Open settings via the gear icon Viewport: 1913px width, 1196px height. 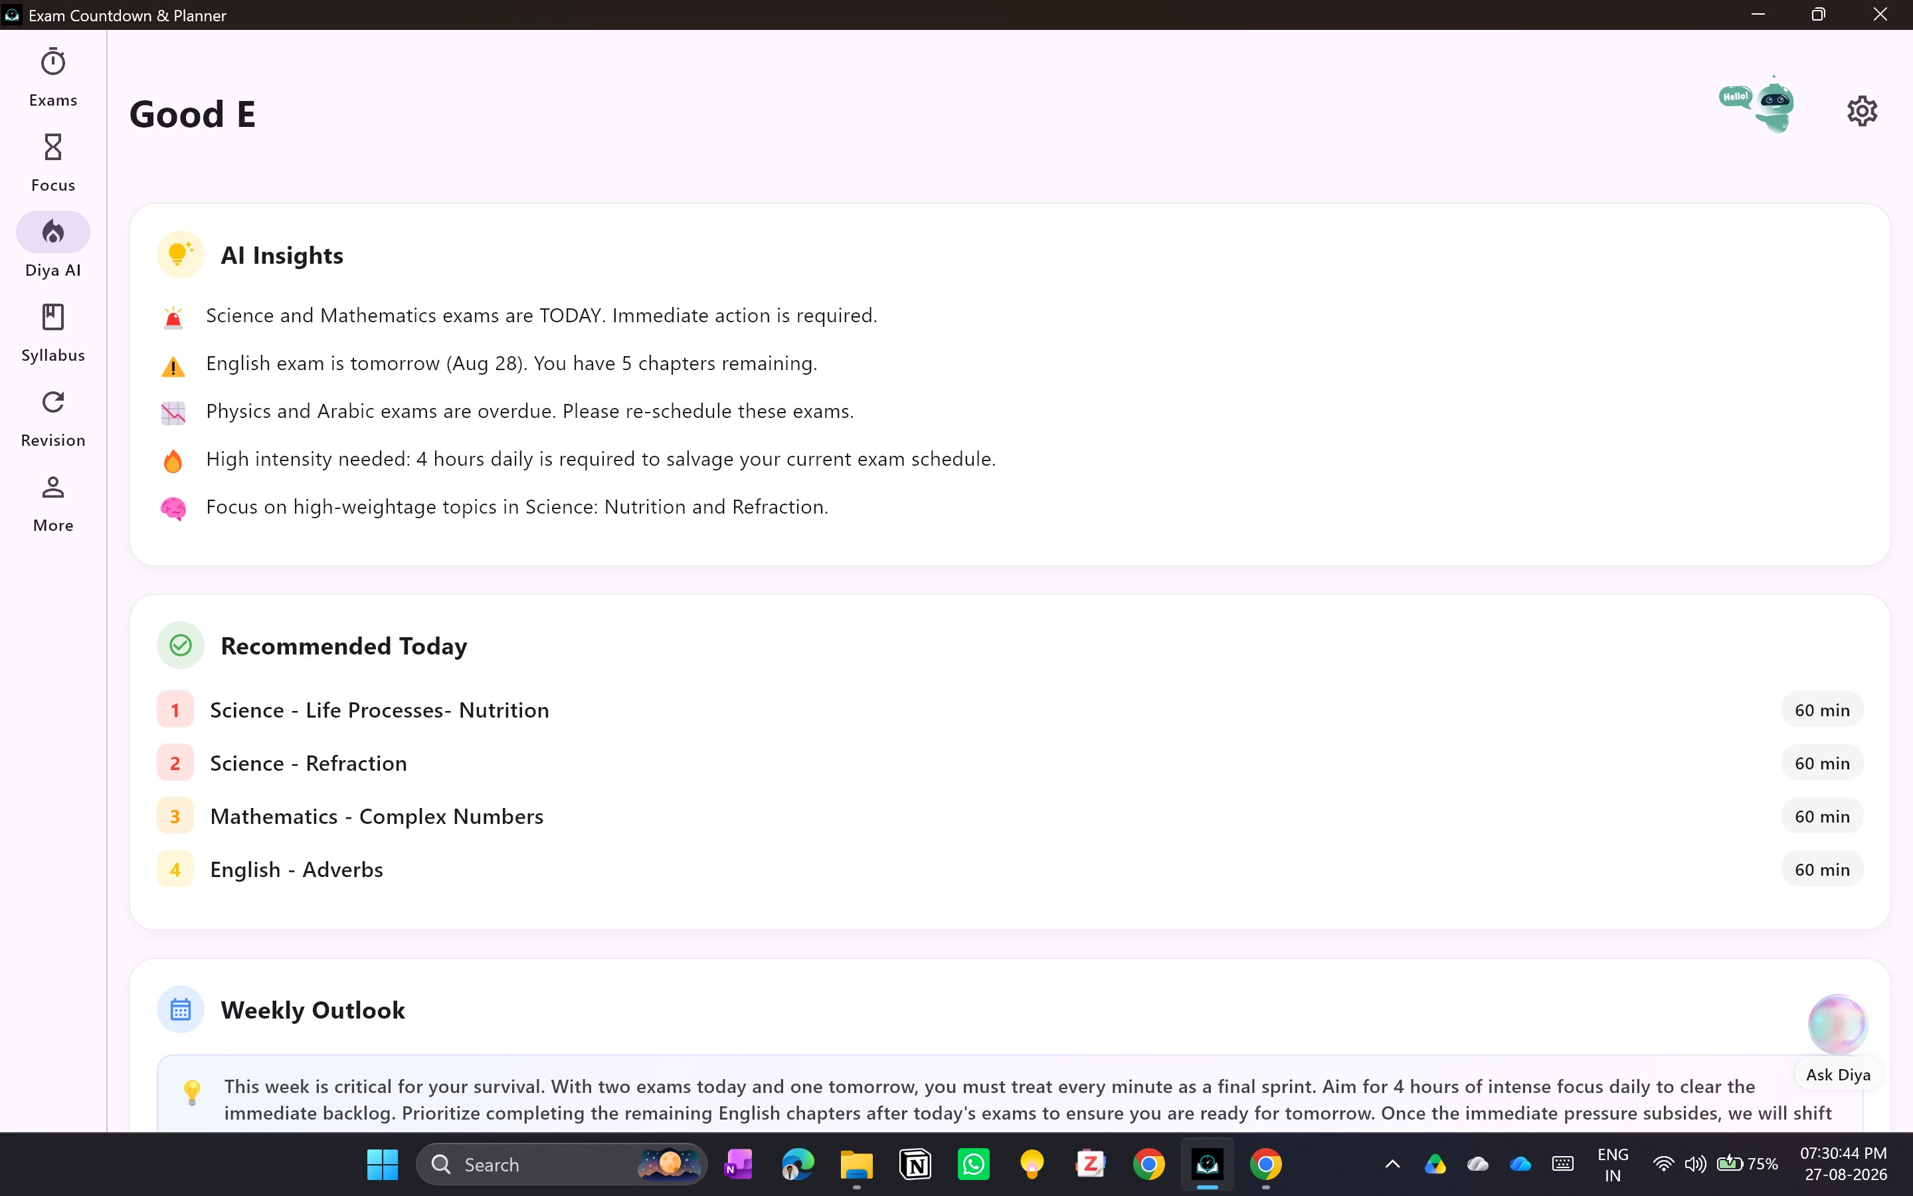pos(1862,111)
